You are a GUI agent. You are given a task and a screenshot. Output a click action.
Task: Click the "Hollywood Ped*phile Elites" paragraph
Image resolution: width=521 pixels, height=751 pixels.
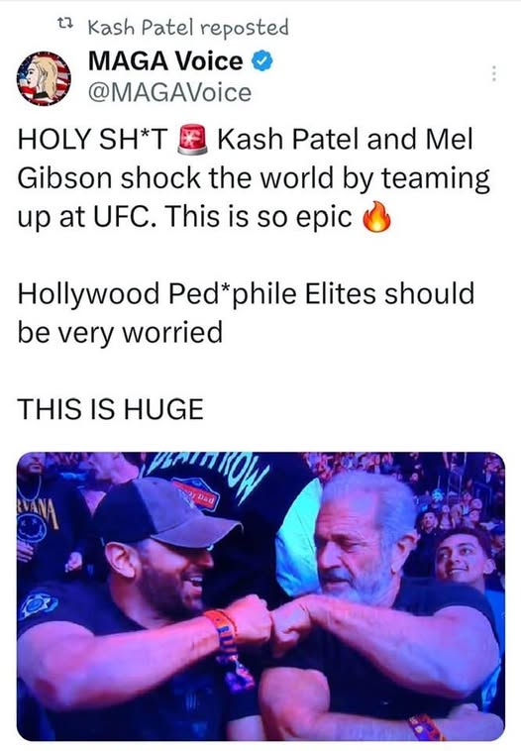click(x=246, y=313)
